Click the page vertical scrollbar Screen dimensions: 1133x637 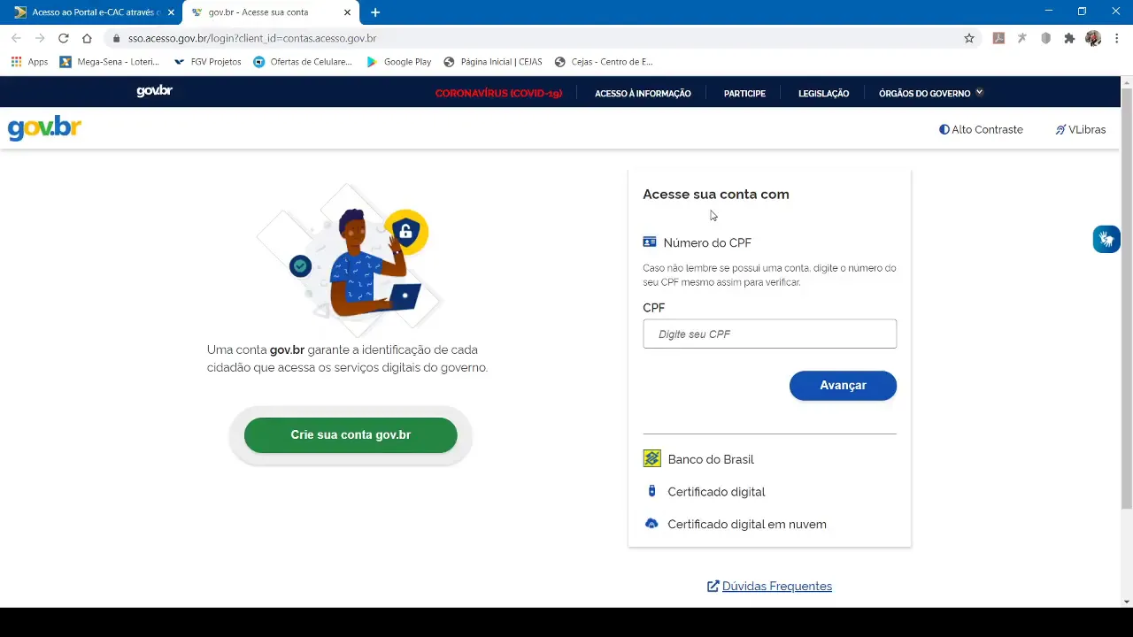1127,298
